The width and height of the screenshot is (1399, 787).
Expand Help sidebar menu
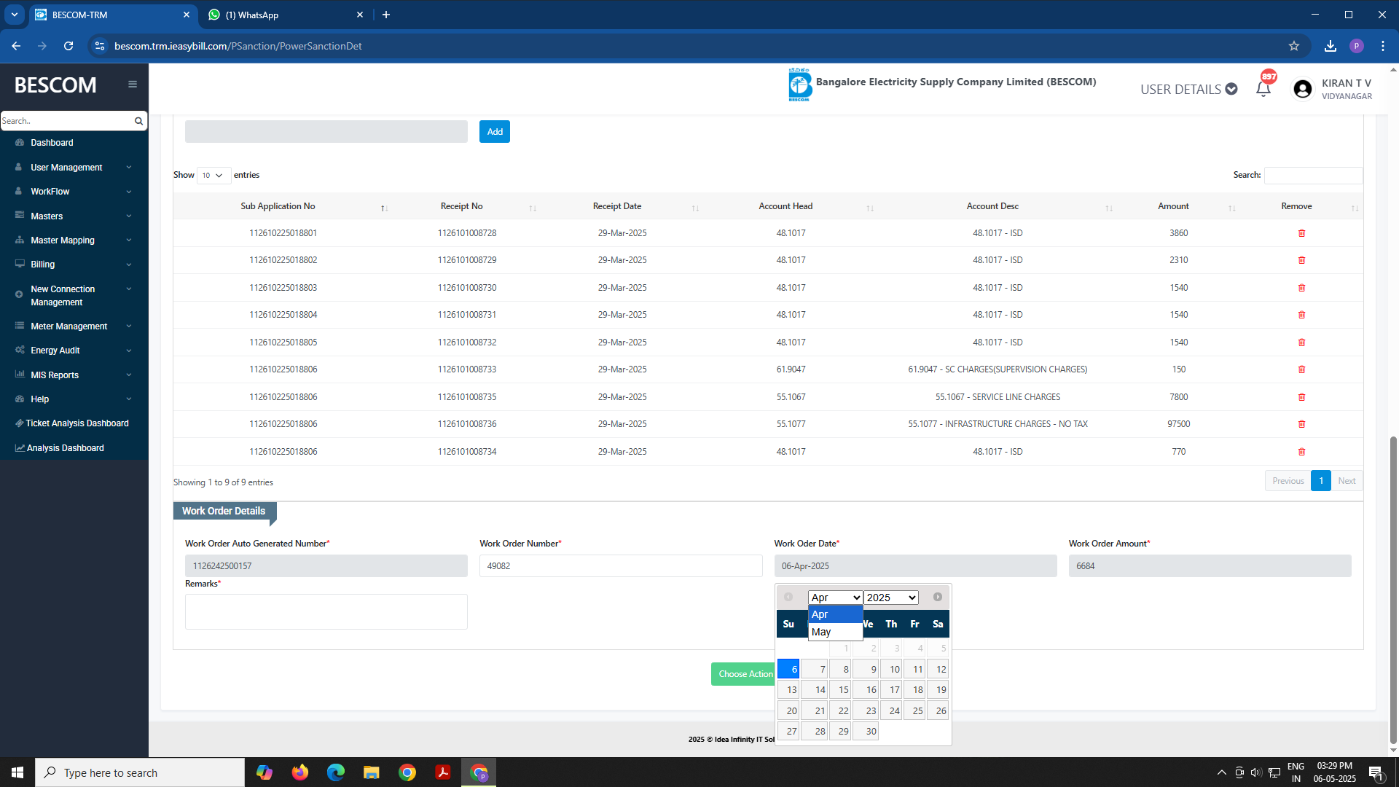(74, 399)
